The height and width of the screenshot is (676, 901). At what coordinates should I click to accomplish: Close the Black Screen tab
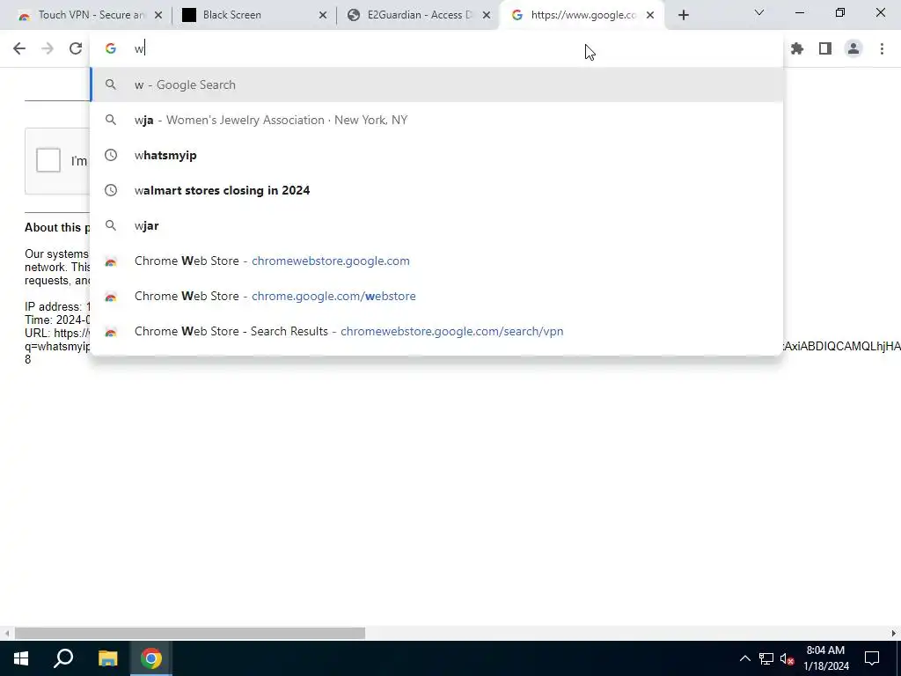323,16
